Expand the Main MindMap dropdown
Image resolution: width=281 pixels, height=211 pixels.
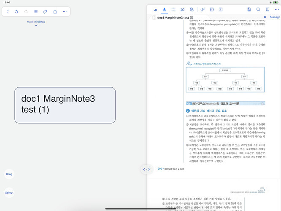[x=36, y=23]
